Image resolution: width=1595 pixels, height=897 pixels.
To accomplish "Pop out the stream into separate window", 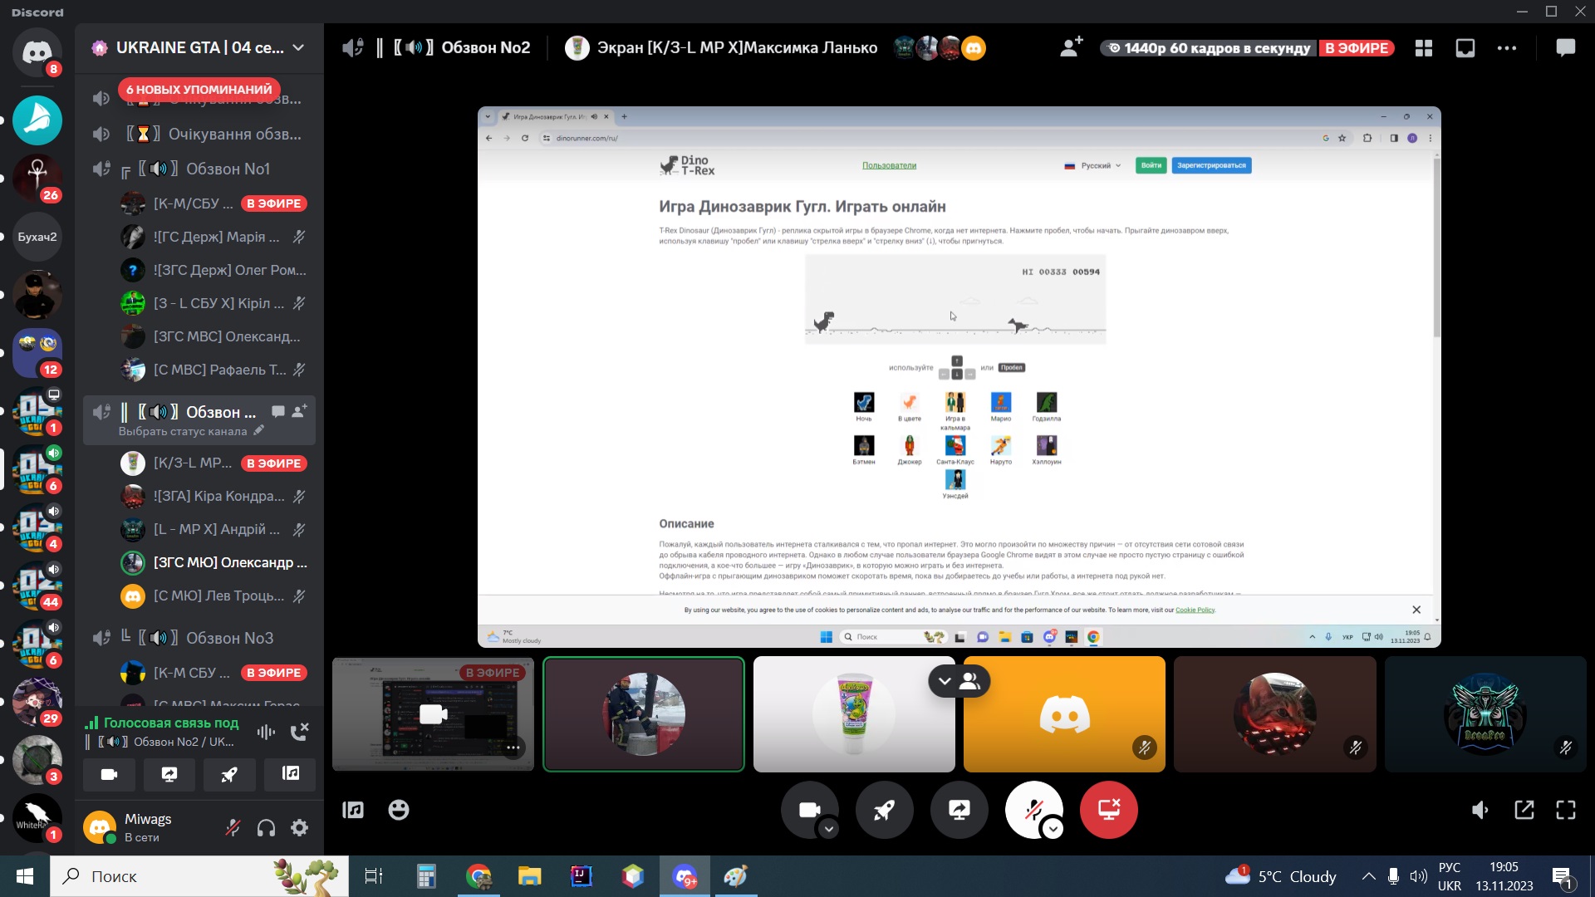I will click(x=1465, y=48).
